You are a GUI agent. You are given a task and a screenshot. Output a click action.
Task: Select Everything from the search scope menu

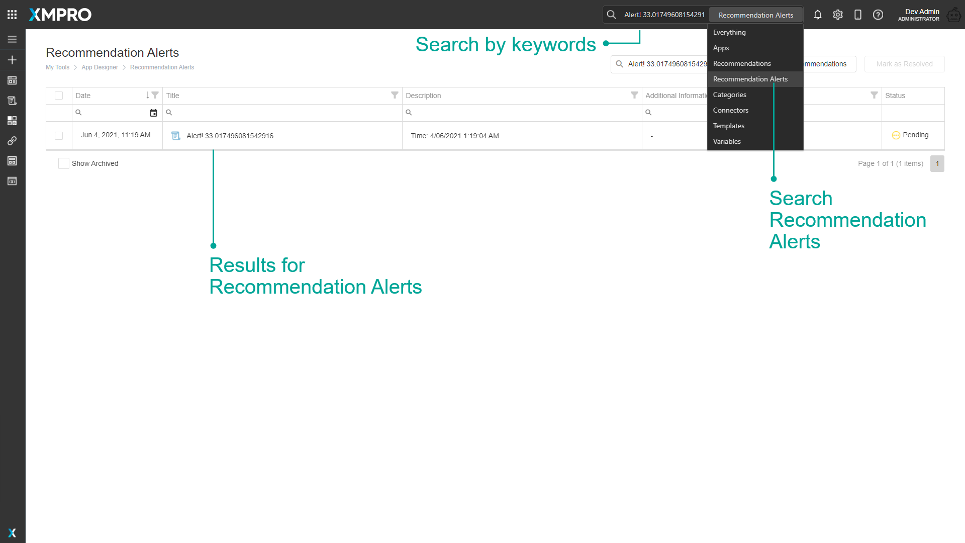(x=729, y=32)
